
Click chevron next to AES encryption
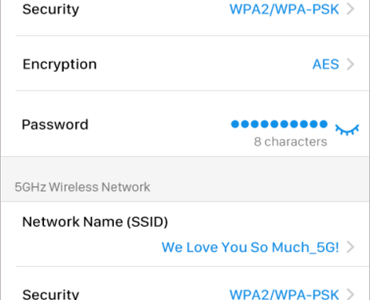350,64
